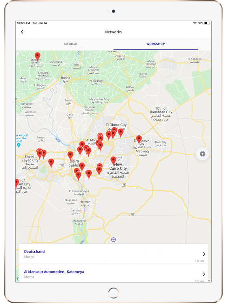Select Deutschand workshop name
The image size is (227, 303).
click(34, 251)
